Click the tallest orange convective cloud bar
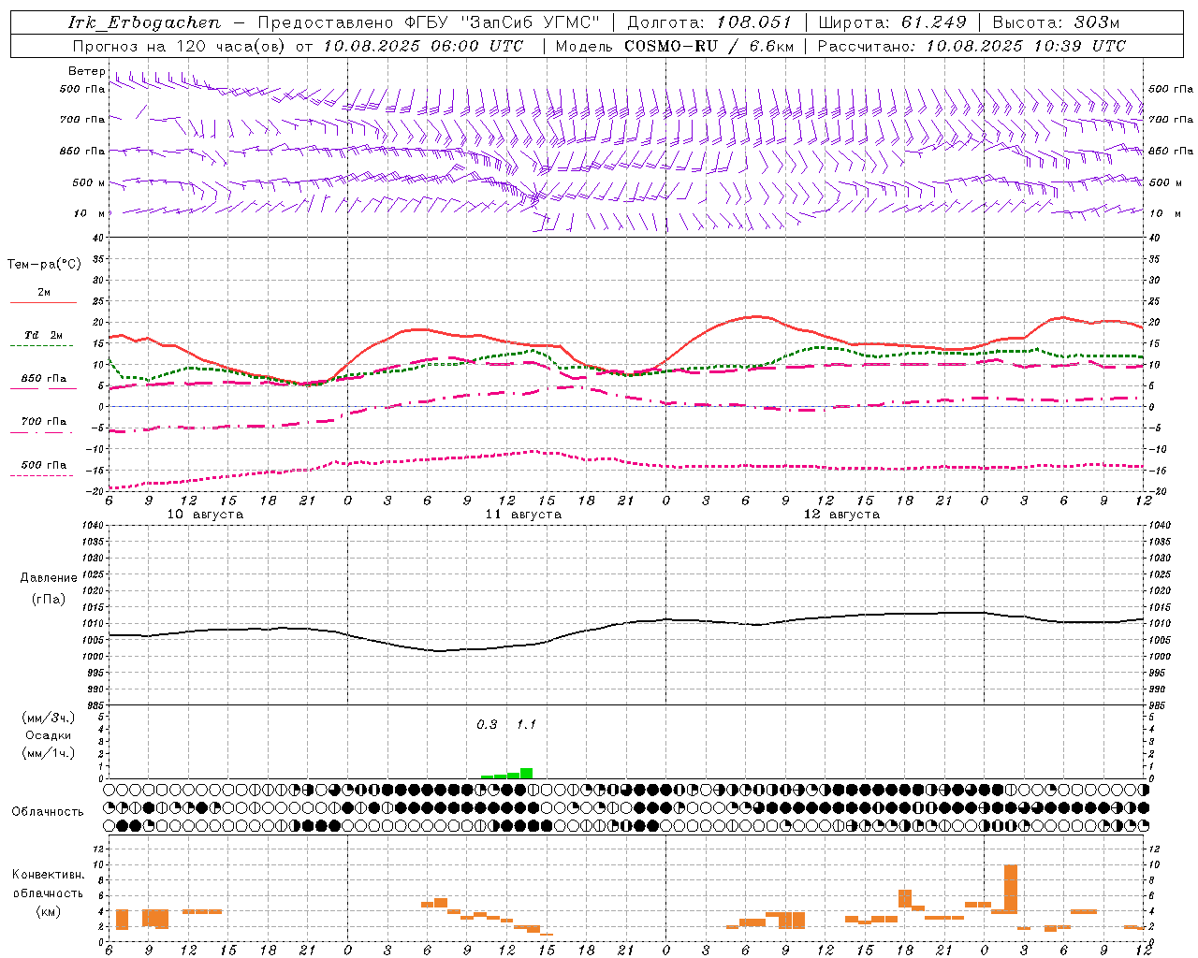Image resolution: width=1198 pixels, height=958 pixels. (x=1011, y=889)
